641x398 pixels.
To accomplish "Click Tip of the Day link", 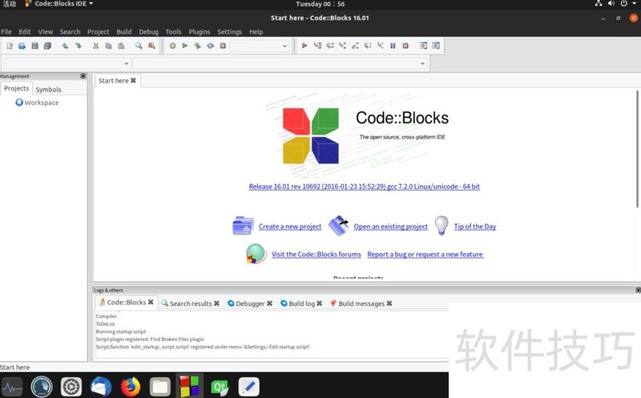I will pos(474,227).
